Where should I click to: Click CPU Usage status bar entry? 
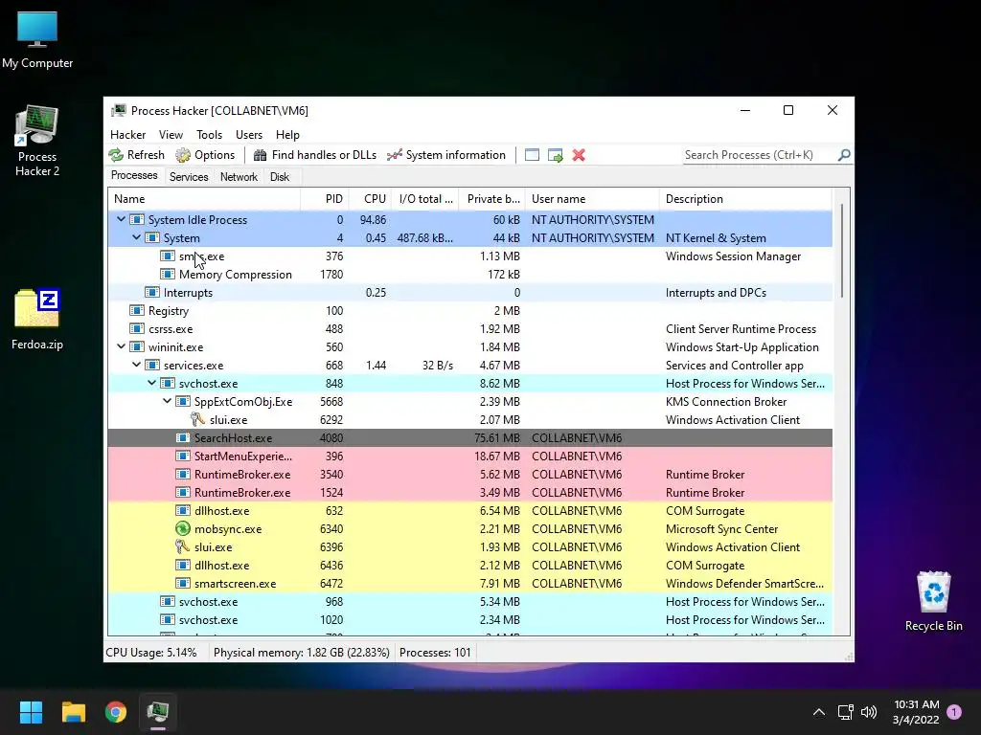click(x=150, y=653)
